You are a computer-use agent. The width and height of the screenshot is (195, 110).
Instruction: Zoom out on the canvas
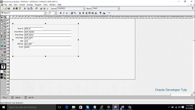[75, 13]
